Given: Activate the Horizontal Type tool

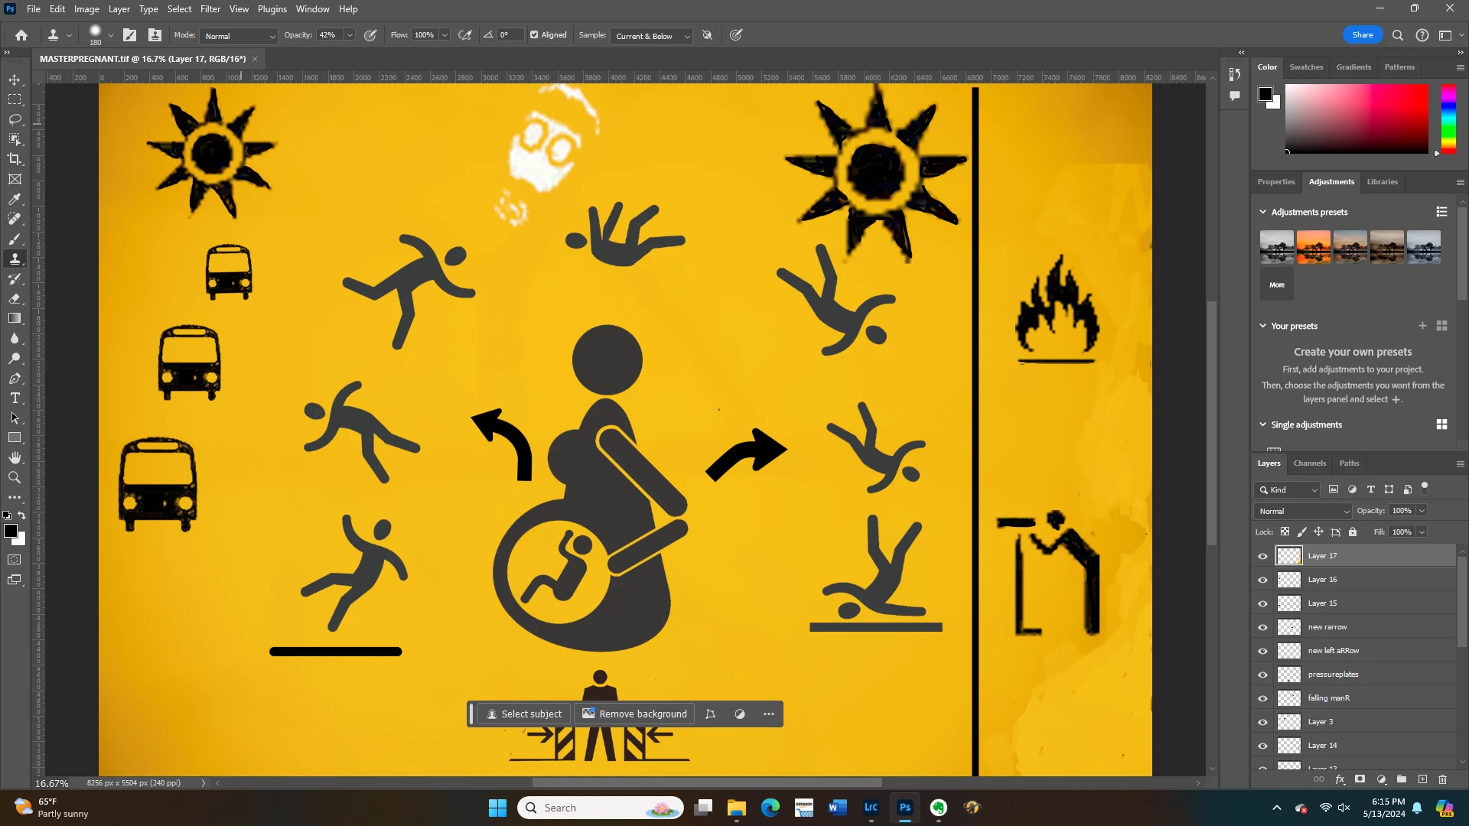Looking at the screenshot, I should click(15, 398).
